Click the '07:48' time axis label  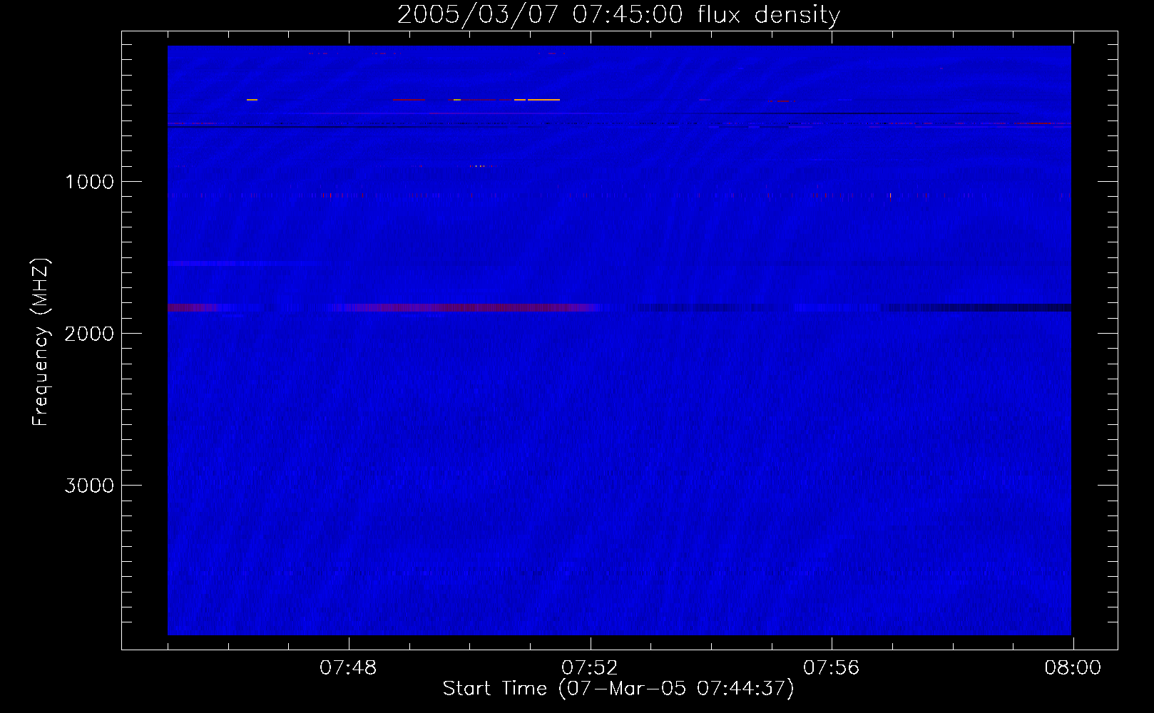pos(348,668)
